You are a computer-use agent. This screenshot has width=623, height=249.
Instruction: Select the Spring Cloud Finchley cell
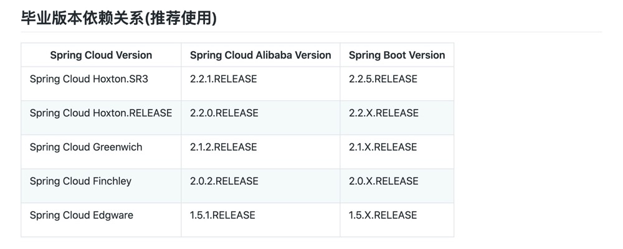[80, 181]
